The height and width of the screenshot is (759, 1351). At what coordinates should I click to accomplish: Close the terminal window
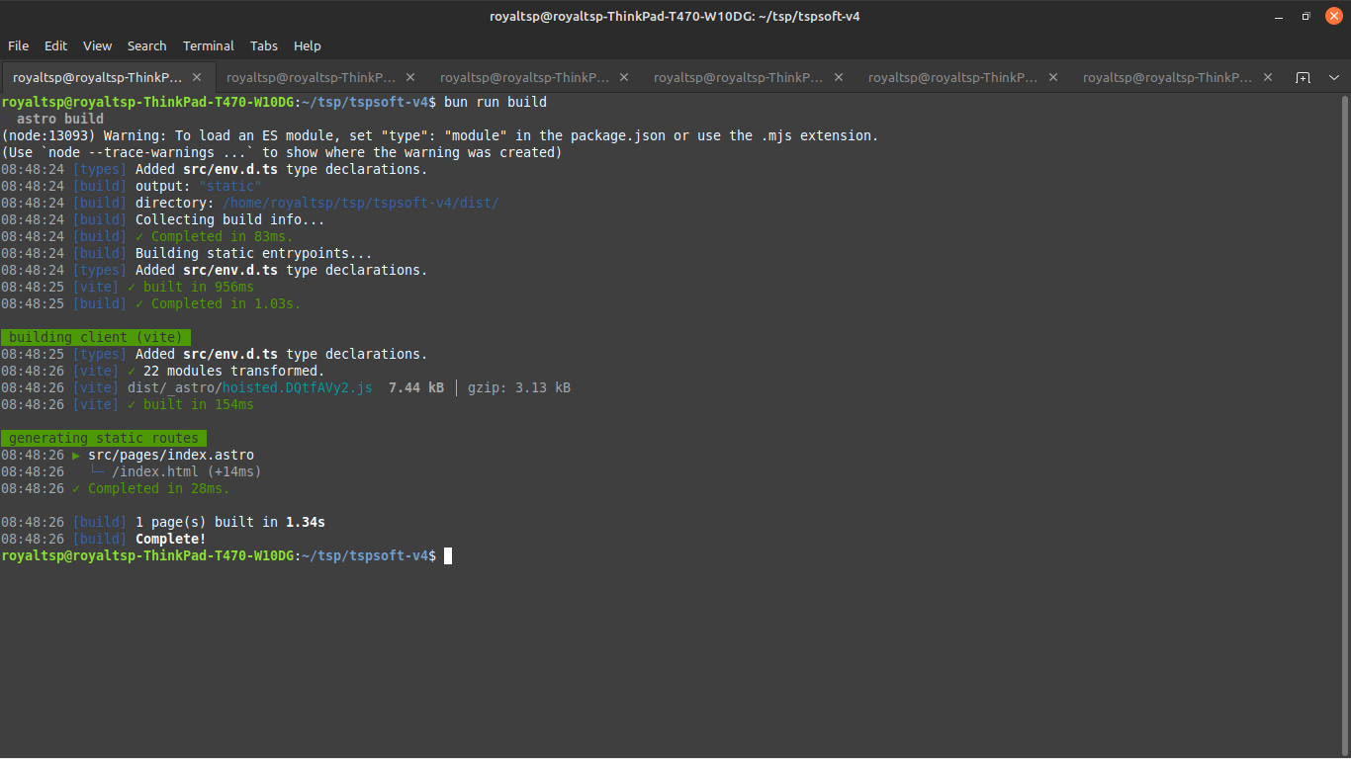(x=1333, y=16)
